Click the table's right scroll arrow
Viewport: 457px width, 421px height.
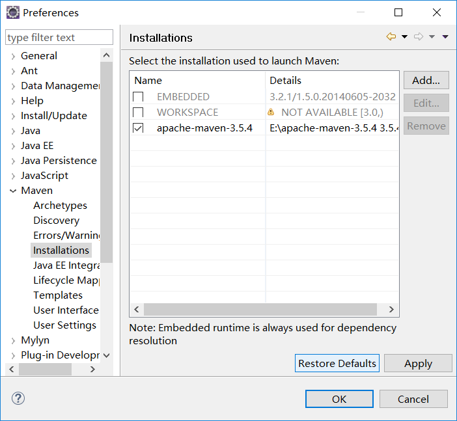click(x=391, y=310)
